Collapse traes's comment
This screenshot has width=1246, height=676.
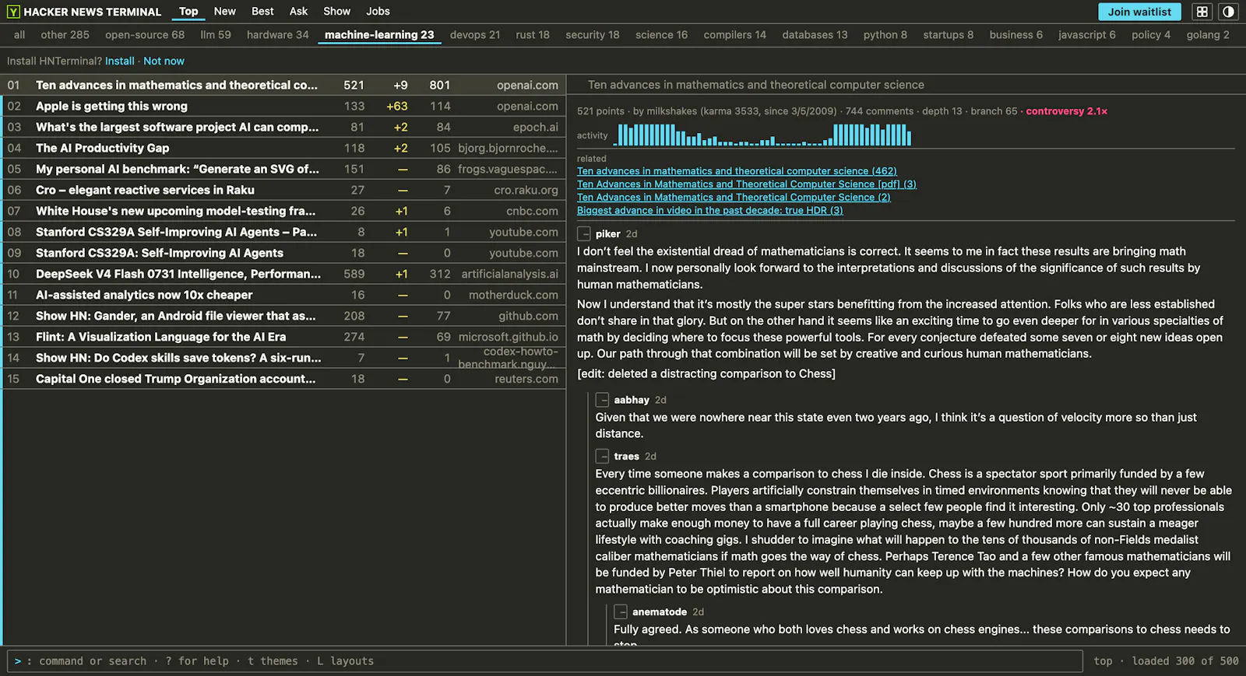point(602,457)
